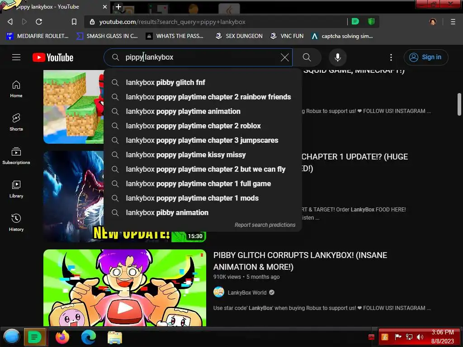Clear the search box with the X
This screenshot has height=347, width=463.
(x=285, y=57)
